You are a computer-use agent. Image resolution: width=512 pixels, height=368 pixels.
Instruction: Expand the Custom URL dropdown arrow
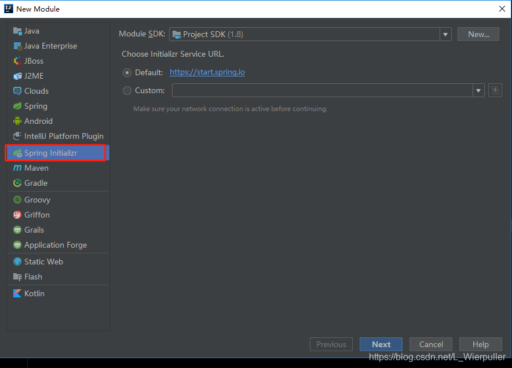click(x=478, y=90)
